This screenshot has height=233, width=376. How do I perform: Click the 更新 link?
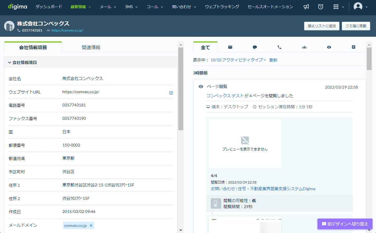pos(273,60)
